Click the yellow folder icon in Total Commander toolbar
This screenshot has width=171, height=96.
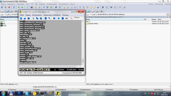(x=91, y=7)
